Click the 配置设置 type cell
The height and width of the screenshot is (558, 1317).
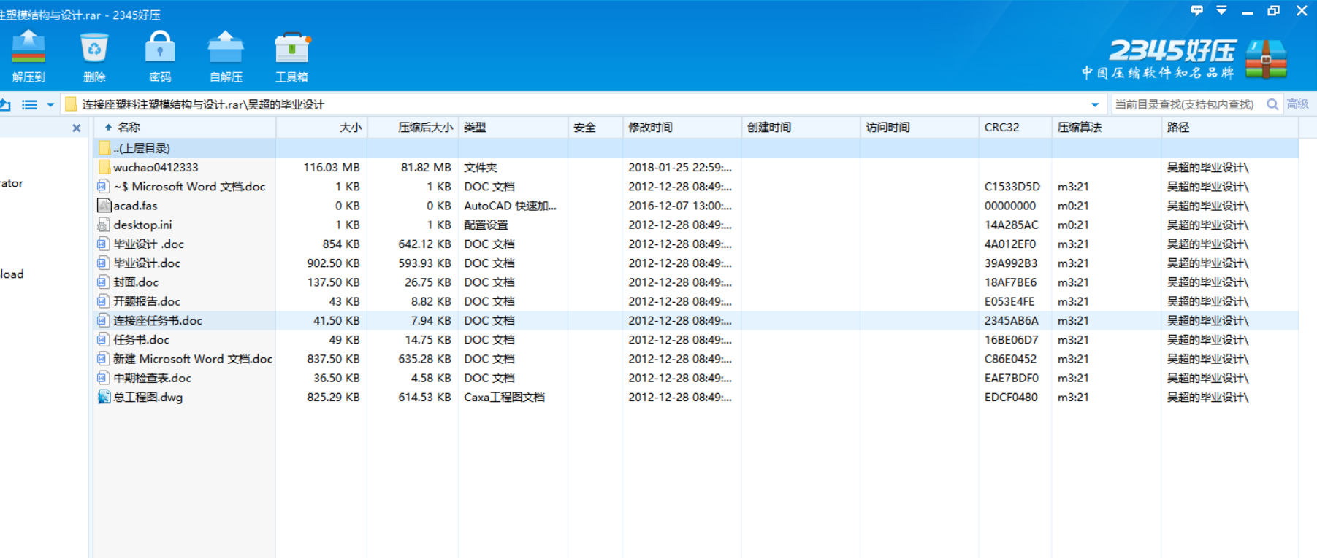point(486,225)
